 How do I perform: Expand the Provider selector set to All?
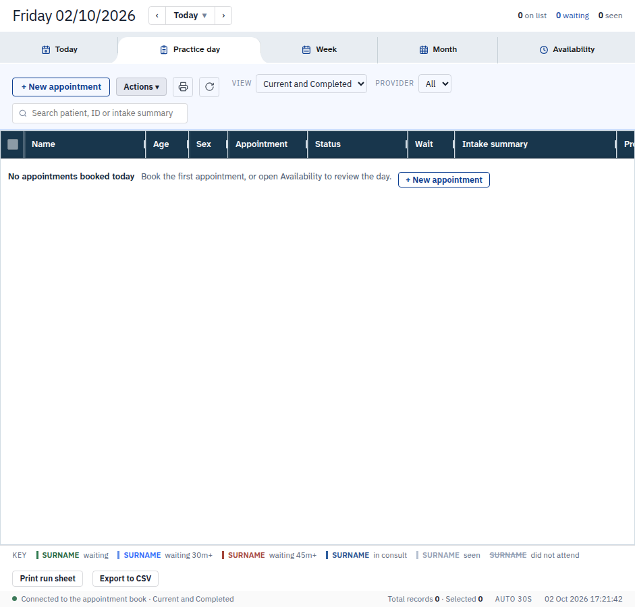[x=435, y=84]
